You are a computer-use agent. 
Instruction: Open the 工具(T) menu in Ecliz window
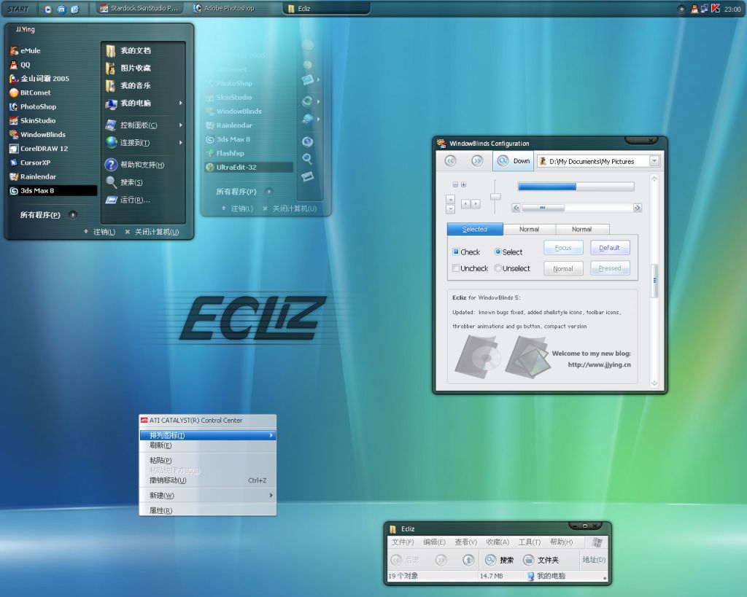[529, 542]
